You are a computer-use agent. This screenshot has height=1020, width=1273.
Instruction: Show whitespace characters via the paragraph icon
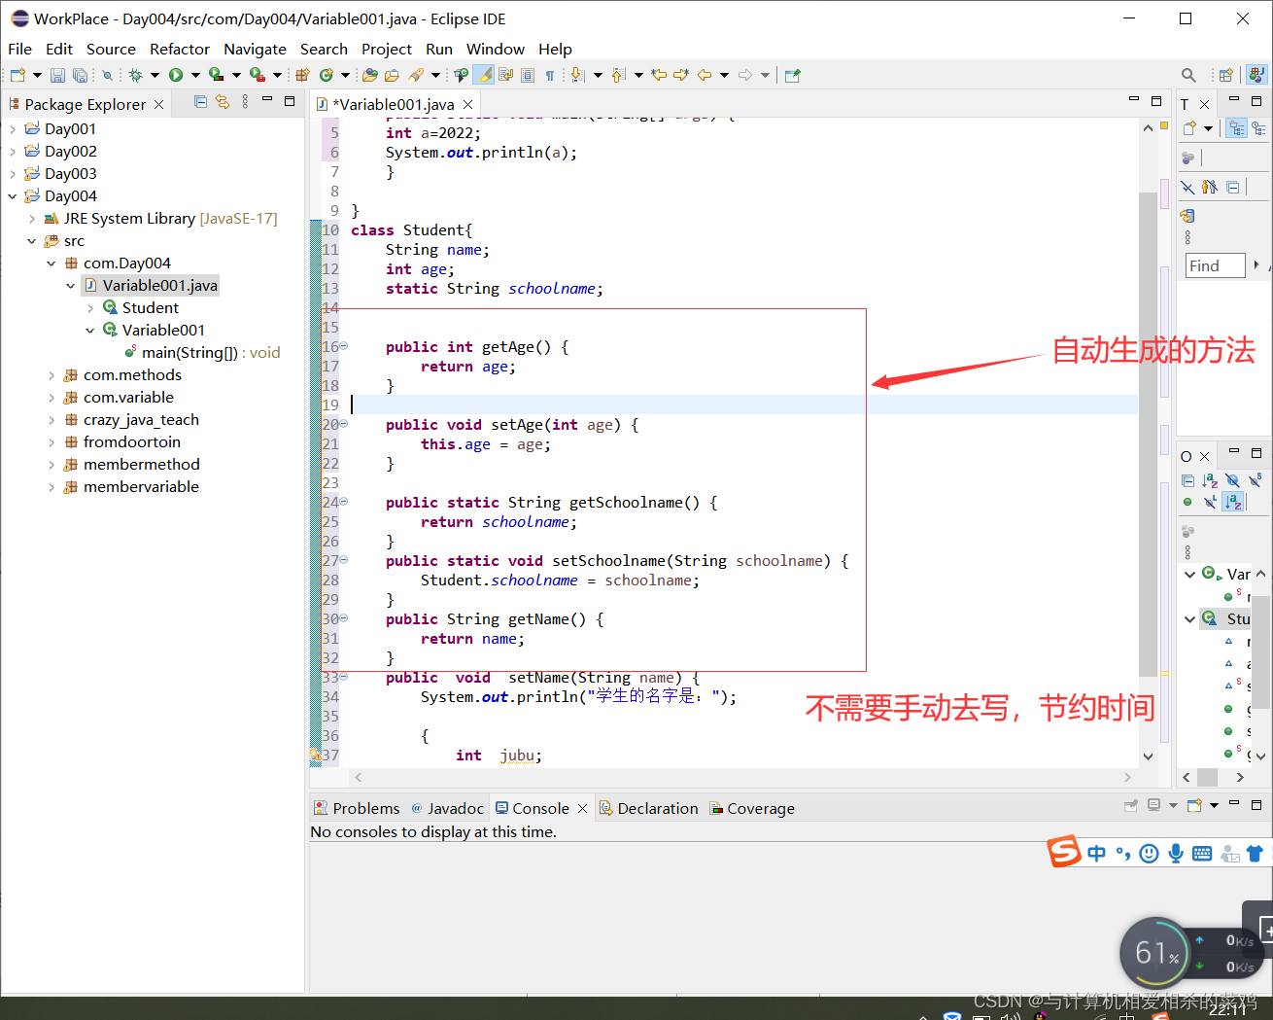550,74
